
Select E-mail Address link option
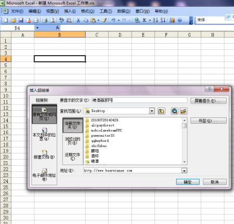(44, 175)
